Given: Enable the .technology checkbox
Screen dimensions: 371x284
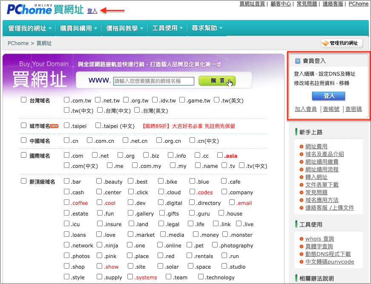Looking at the screenshot, I should (201, 276).
